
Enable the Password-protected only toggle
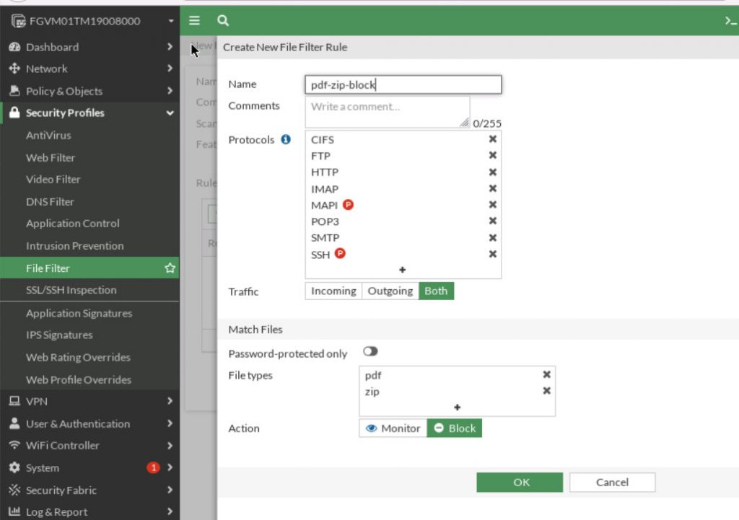coord(370,351)
